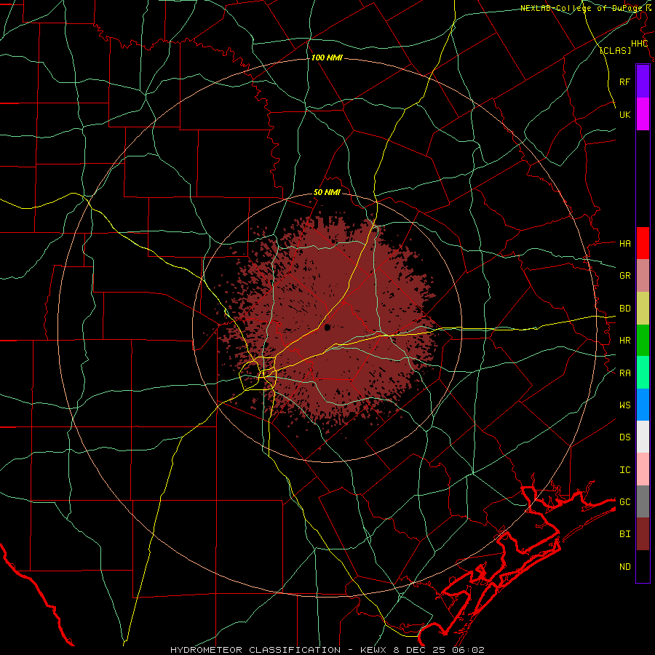655x655 pixels.
Task: Click the HR green legend swatch
Action: [x=643, y=341]
